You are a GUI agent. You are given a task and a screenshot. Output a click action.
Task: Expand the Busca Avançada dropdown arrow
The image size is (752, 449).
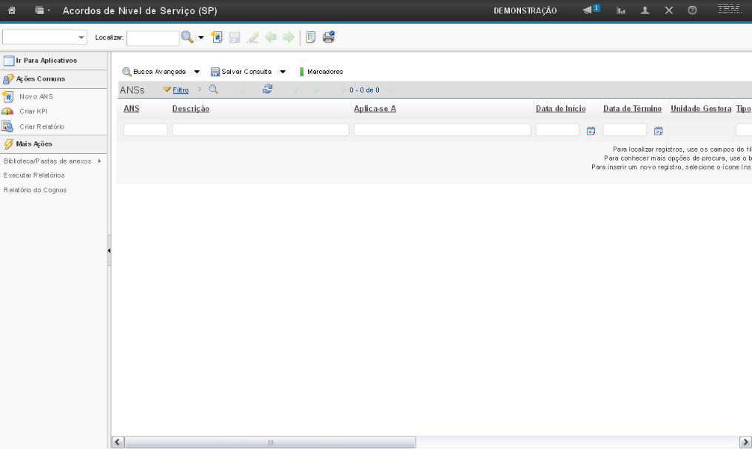pos(197,72)
